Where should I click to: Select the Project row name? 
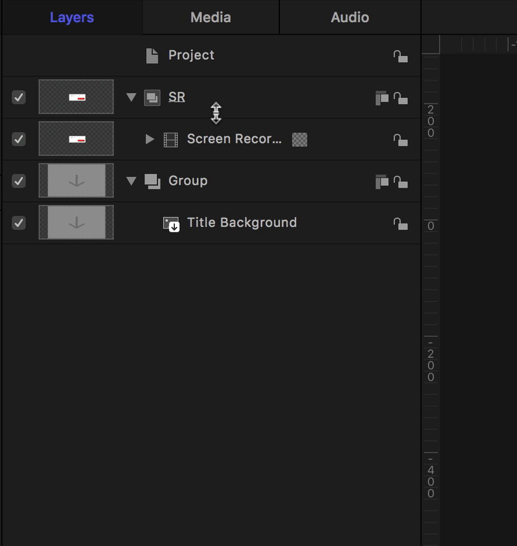[x=192, y=56]
